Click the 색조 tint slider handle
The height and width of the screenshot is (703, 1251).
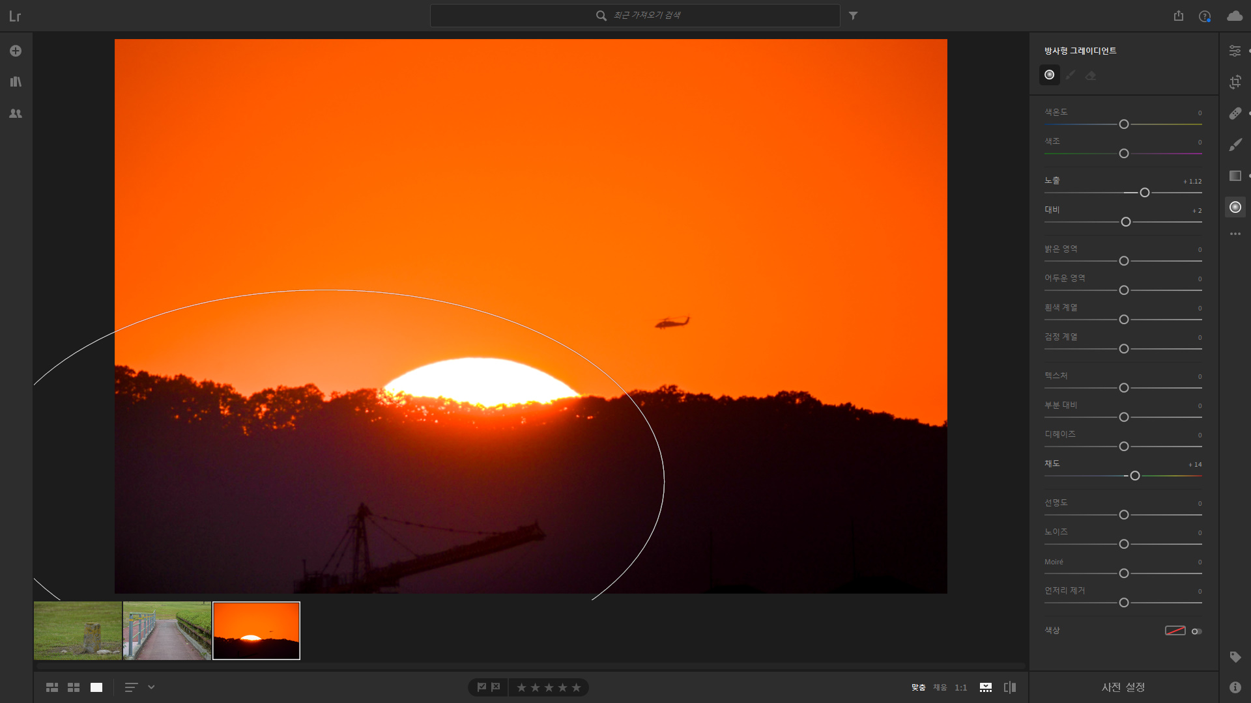point(1124,154)
